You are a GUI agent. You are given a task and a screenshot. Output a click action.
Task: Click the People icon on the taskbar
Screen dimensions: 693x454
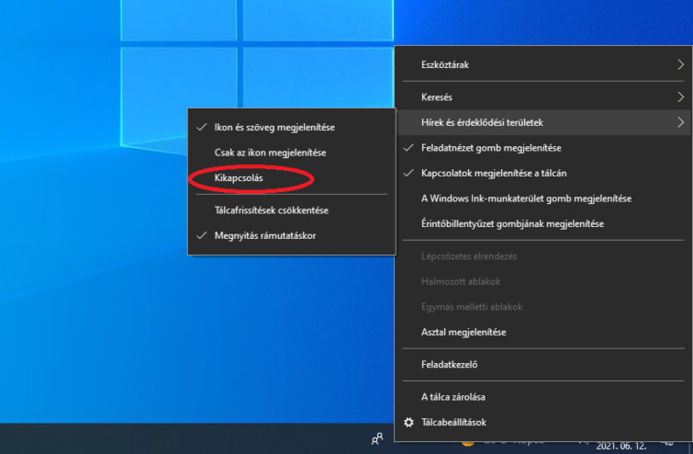376,439
